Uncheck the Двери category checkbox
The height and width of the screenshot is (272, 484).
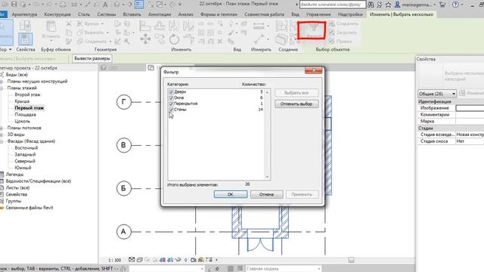(x=172, y=92)
